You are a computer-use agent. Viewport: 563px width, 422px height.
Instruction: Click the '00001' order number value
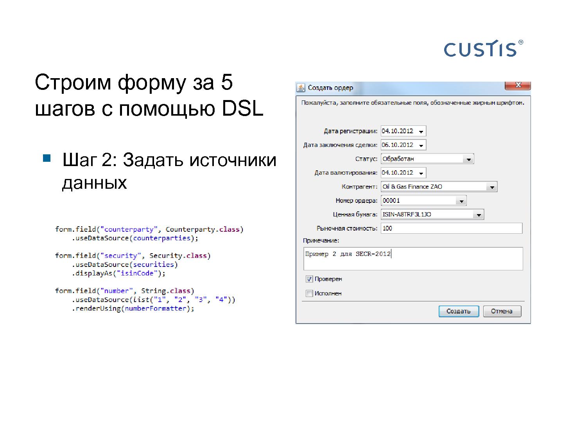[391, 201]
